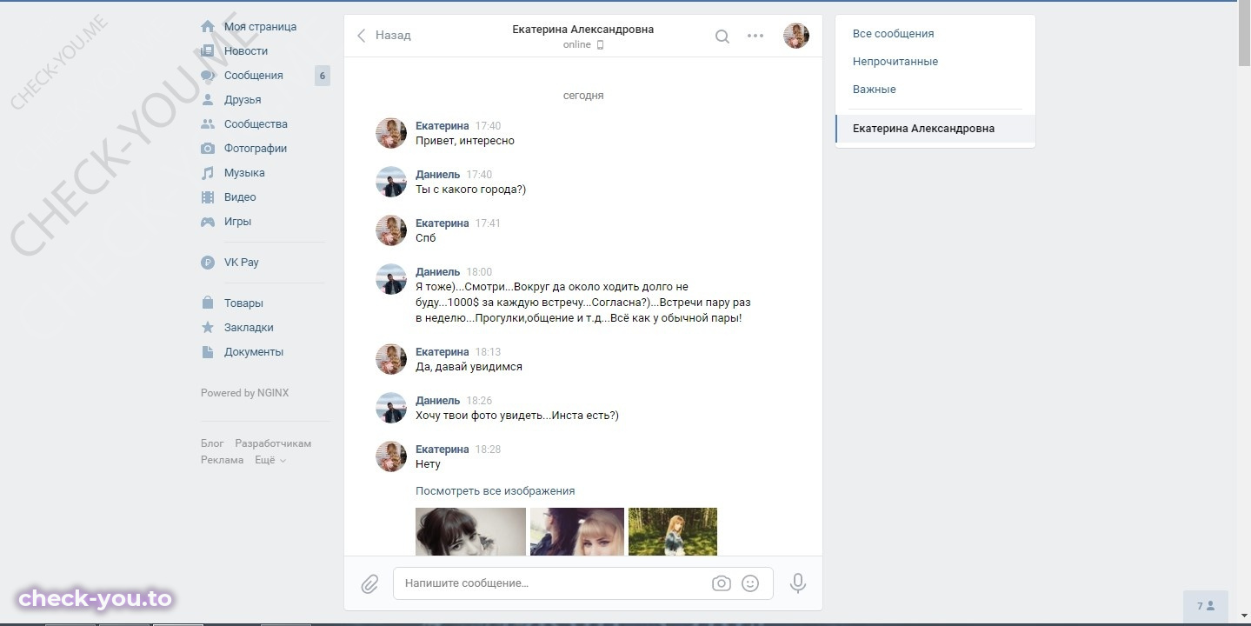Click the Назад back arrow

(362, 36)
